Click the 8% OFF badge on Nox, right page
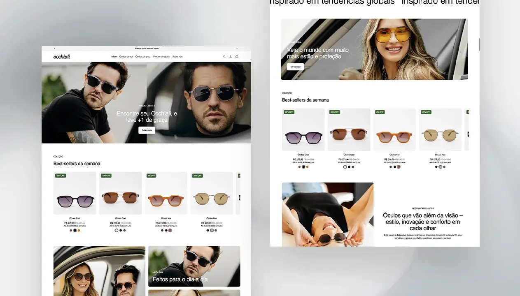Image resolution: width=520 pixels, height=296 pixels. click(380, 112)
